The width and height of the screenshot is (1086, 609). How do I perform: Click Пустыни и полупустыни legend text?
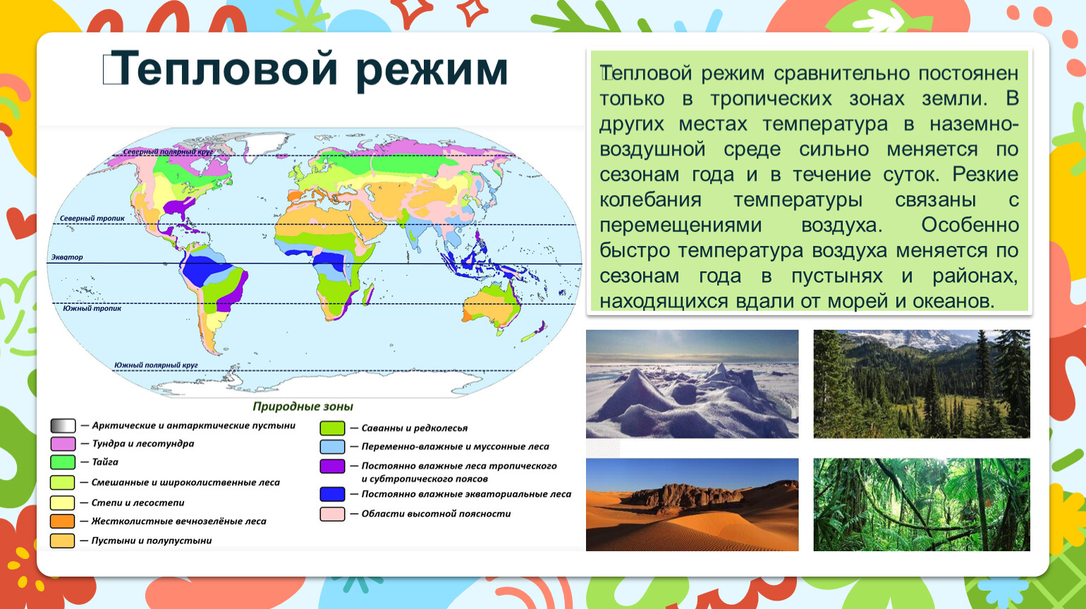(x=152, y=541)
